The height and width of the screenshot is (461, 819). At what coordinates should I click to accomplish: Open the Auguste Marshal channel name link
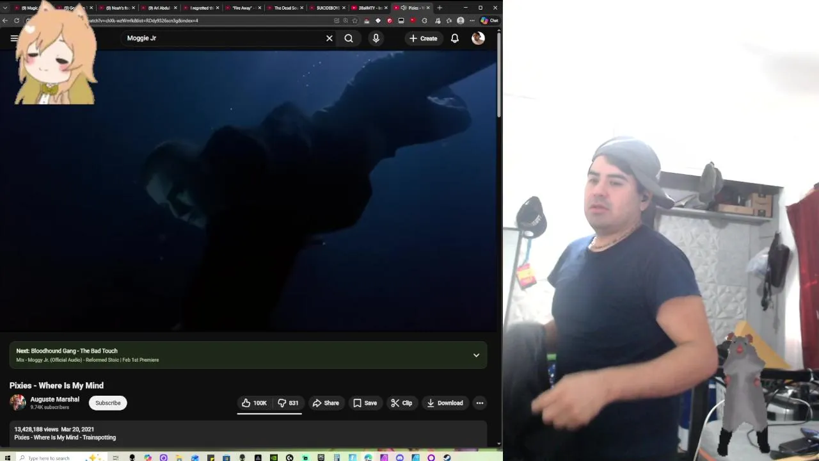pos(55,399)
